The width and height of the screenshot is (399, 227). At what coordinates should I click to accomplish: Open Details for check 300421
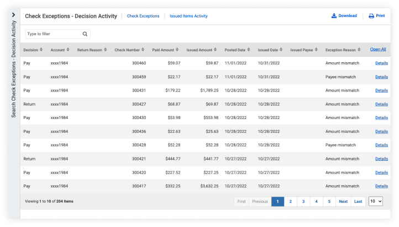381,159
